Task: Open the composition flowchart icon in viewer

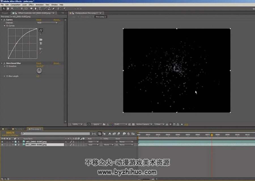Action: tap(178, 124)
